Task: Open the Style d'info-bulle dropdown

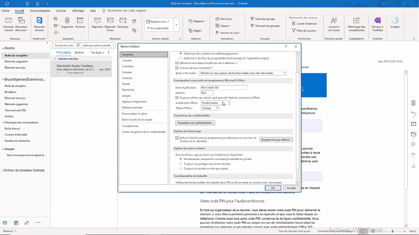Action: [285, 73]
